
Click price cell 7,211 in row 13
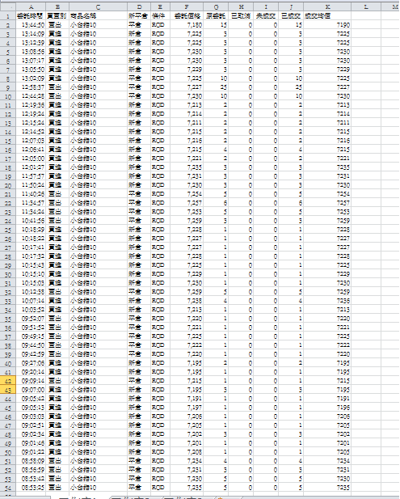point(187,123)
